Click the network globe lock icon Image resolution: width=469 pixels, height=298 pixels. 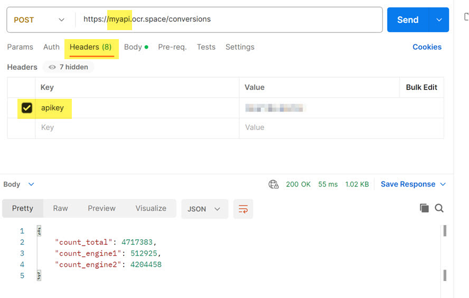pos(274,184)
